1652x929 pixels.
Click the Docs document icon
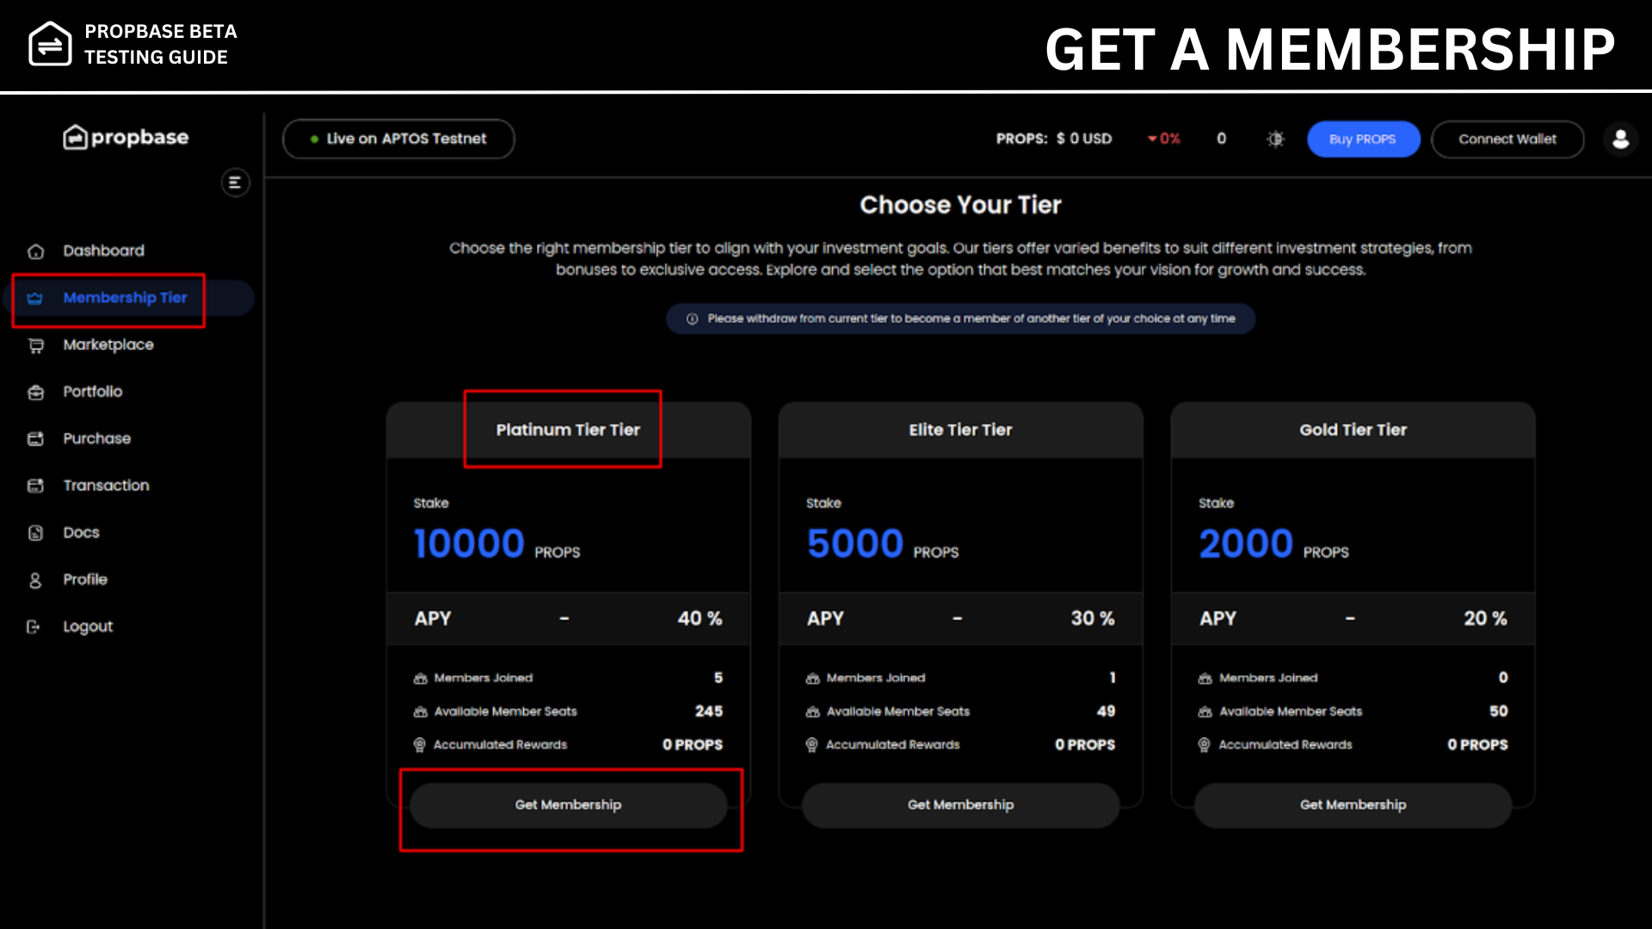coord(35,533)
